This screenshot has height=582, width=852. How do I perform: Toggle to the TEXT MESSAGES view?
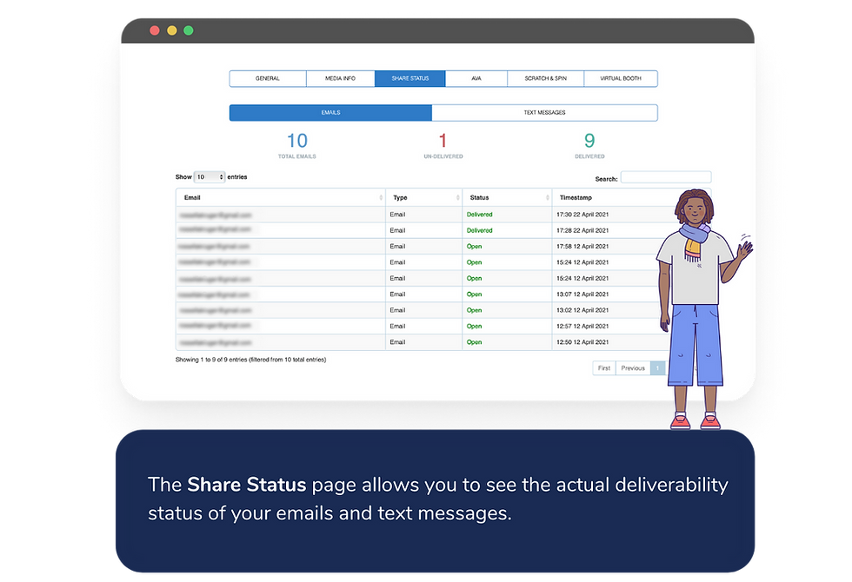point(545,112)
